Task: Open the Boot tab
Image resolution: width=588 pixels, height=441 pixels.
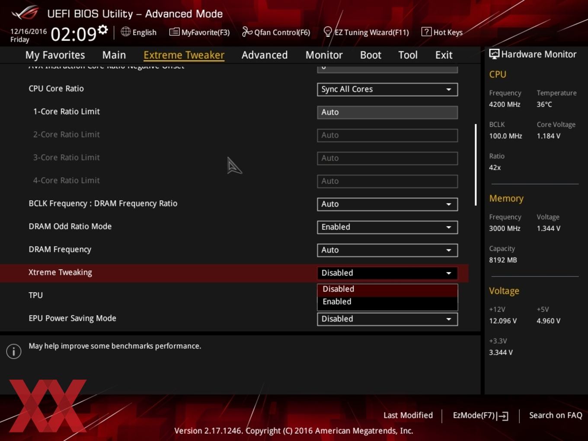Action: (x=371, y=55)
